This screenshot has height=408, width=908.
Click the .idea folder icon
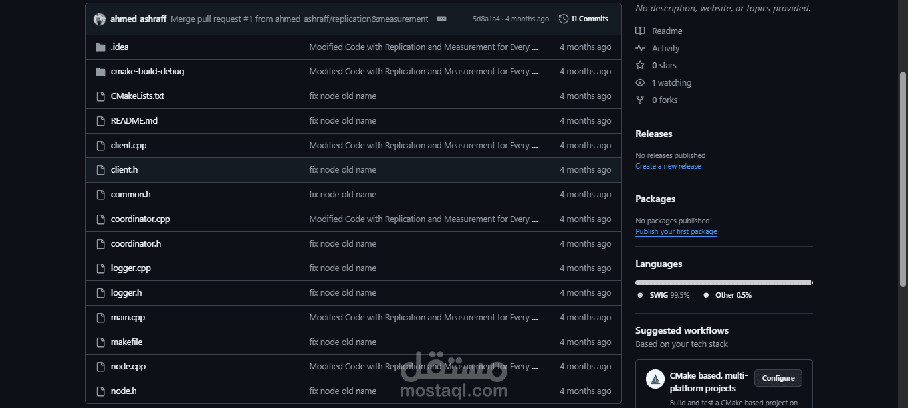(100, 47)
